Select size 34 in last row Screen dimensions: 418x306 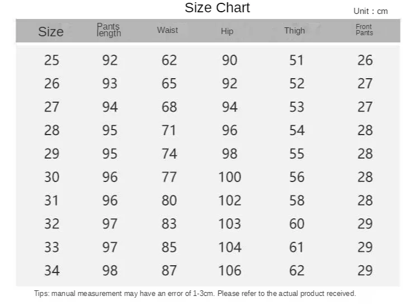pos(51,271)
